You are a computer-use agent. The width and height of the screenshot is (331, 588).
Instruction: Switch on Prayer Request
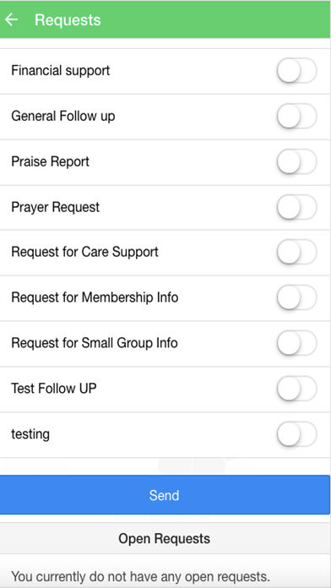296,207
